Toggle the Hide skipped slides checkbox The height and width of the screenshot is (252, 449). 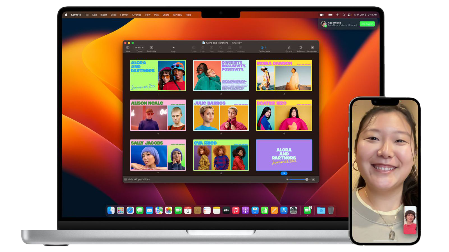[126, 179]
